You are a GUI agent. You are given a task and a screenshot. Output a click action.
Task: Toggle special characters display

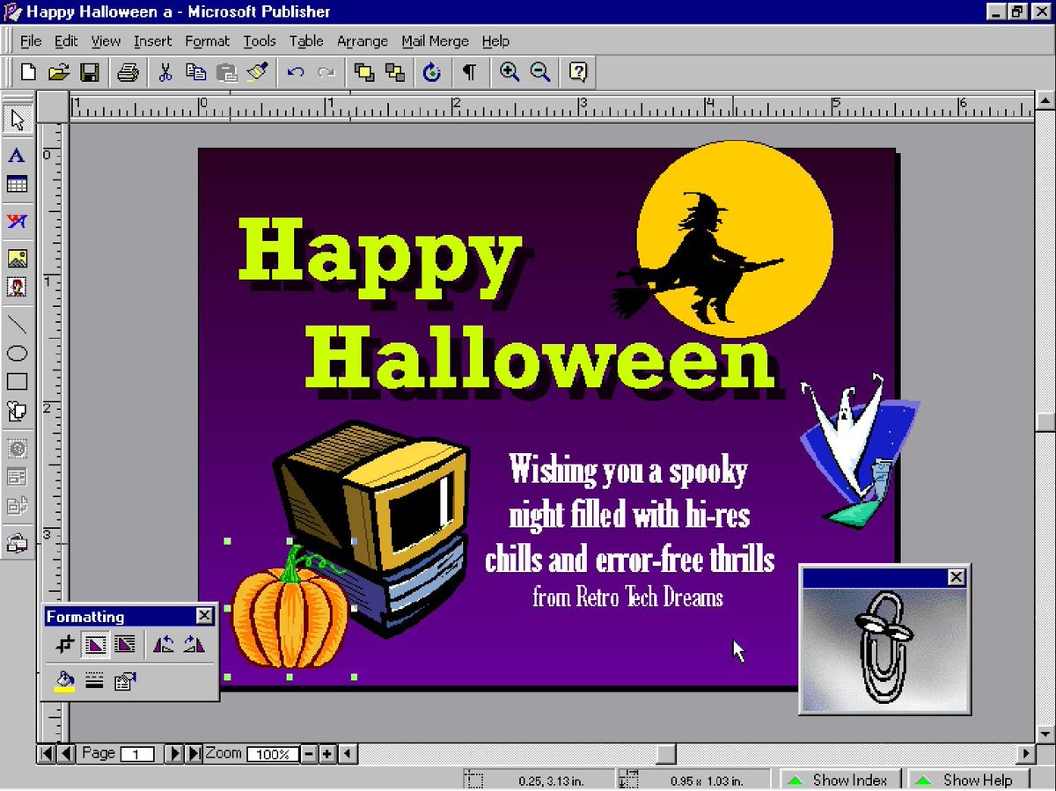click(x=469, y=72)
